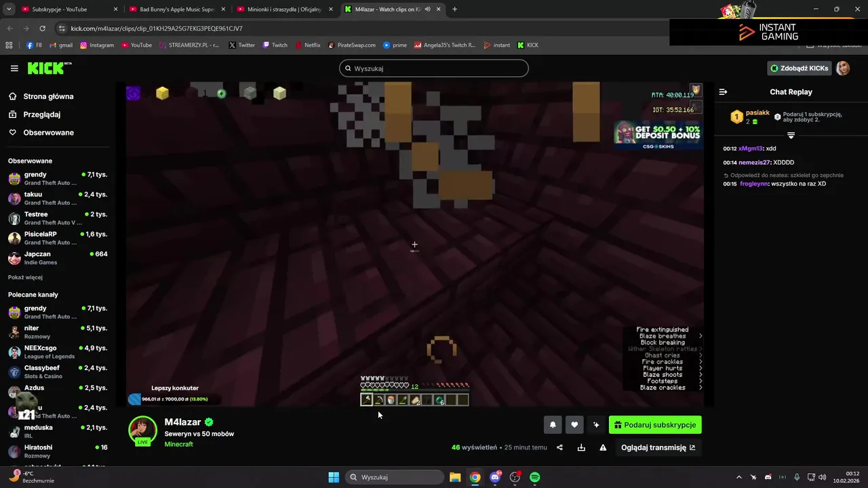The image size is (868, 488).
Task: Click Oglądaj transmisję button
Action: tap(658, 447)
